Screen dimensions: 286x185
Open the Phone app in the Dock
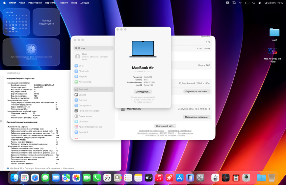pos(97,178)
